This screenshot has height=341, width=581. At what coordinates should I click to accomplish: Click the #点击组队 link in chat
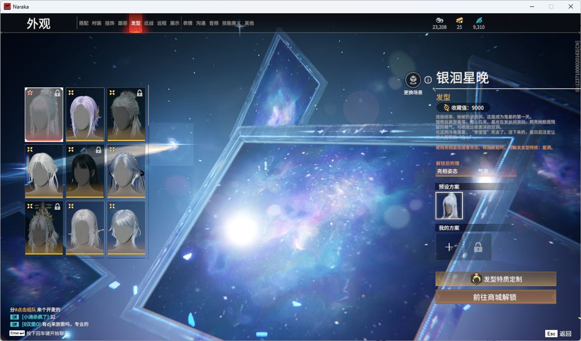26,309
